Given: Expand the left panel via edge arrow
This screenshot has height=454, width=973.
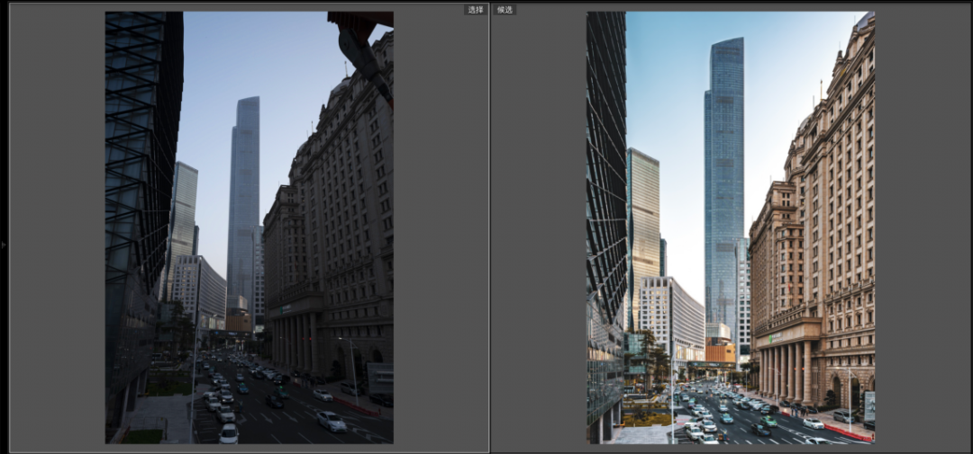Looking at the screenshot, I should pyautogui.click(x=4, y=245).
